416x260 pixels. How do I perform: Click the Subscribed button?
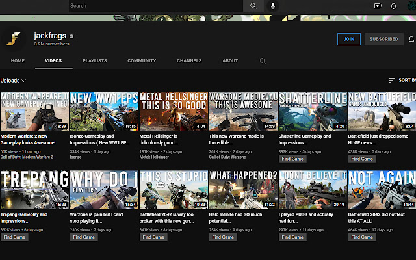point(384,39)
